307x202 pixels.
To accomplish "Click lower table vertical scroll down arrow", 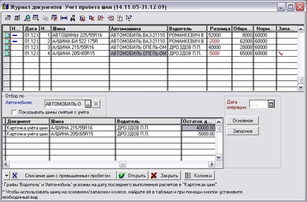I will 218,157.
